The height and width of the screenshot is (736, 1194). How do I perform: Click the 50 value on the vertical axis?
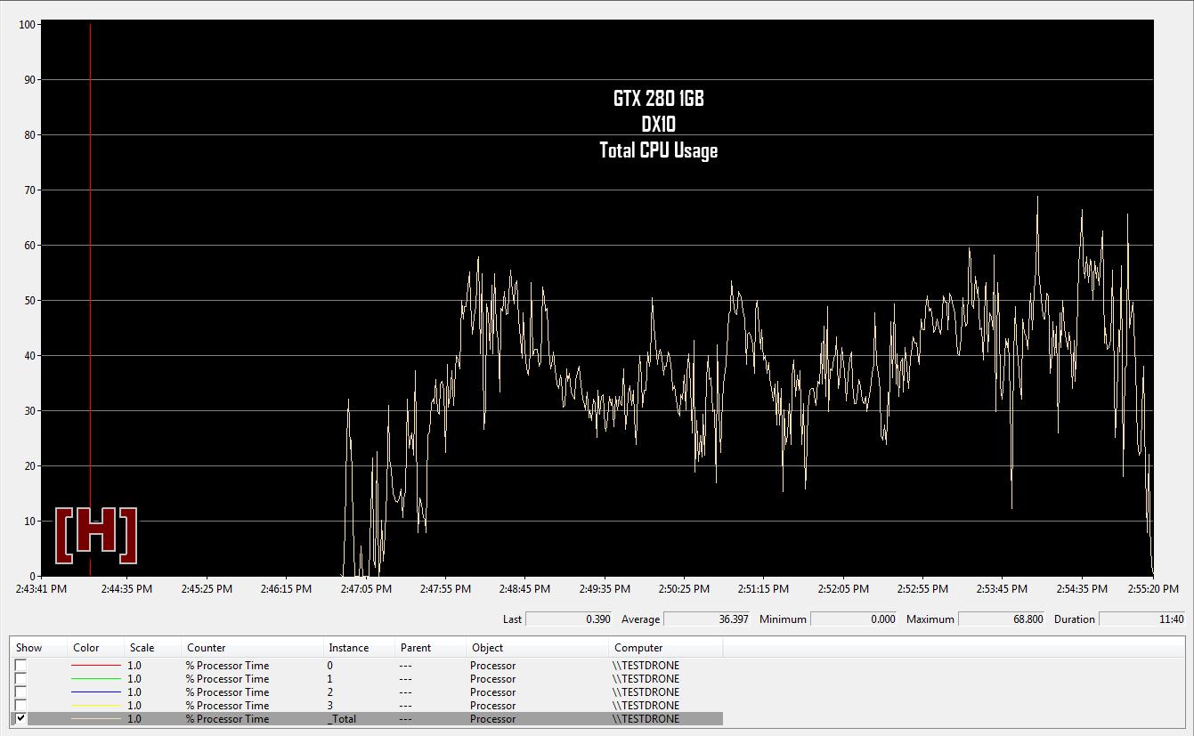coord(30,301)
